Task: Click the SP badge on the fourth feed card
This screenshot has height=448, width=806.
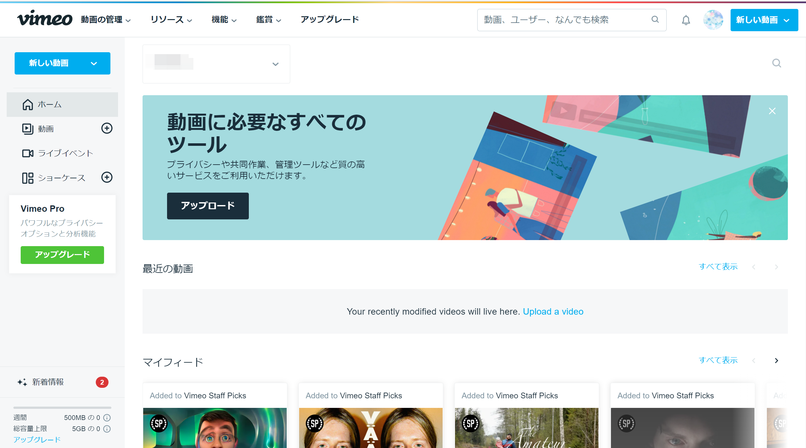Action: [x=627, y=423]
